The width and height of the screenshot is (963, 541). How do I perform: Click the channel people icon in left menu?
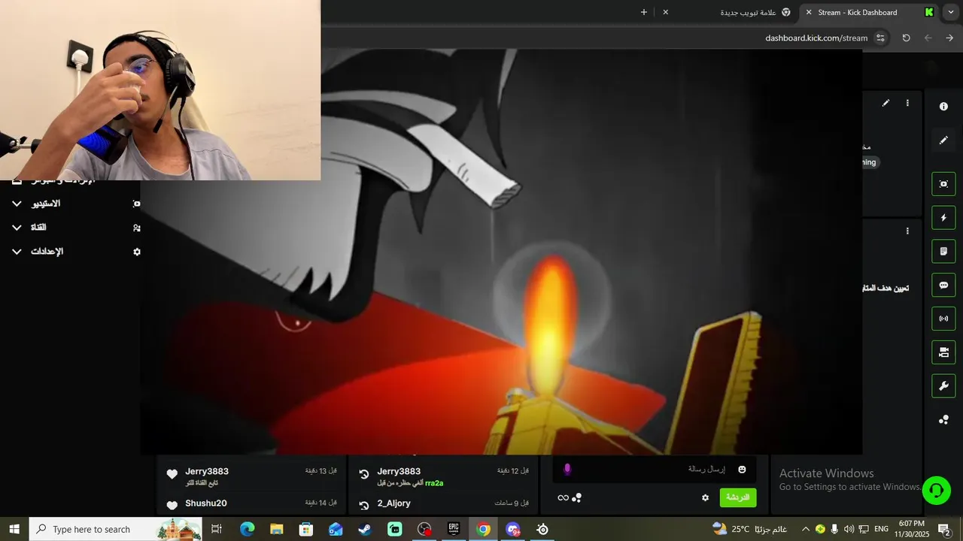[x=136, y=228]
